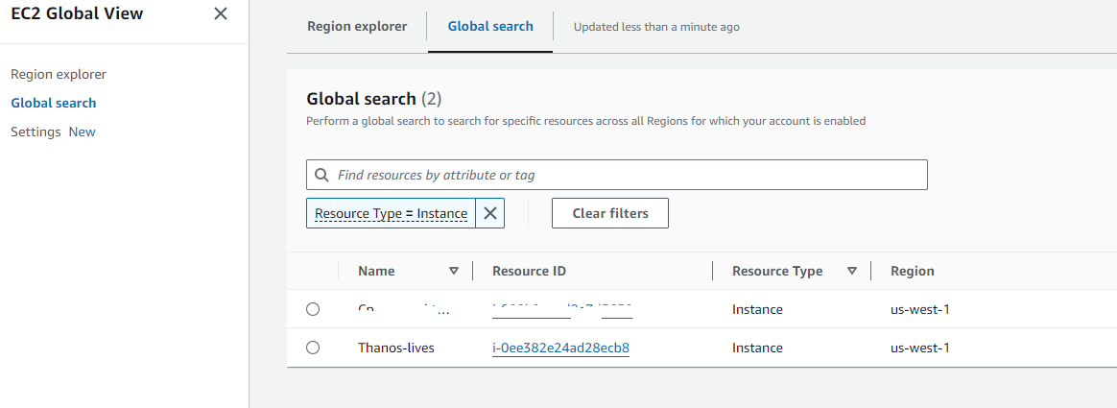Select the first instance row radio button

click(313, 309)
